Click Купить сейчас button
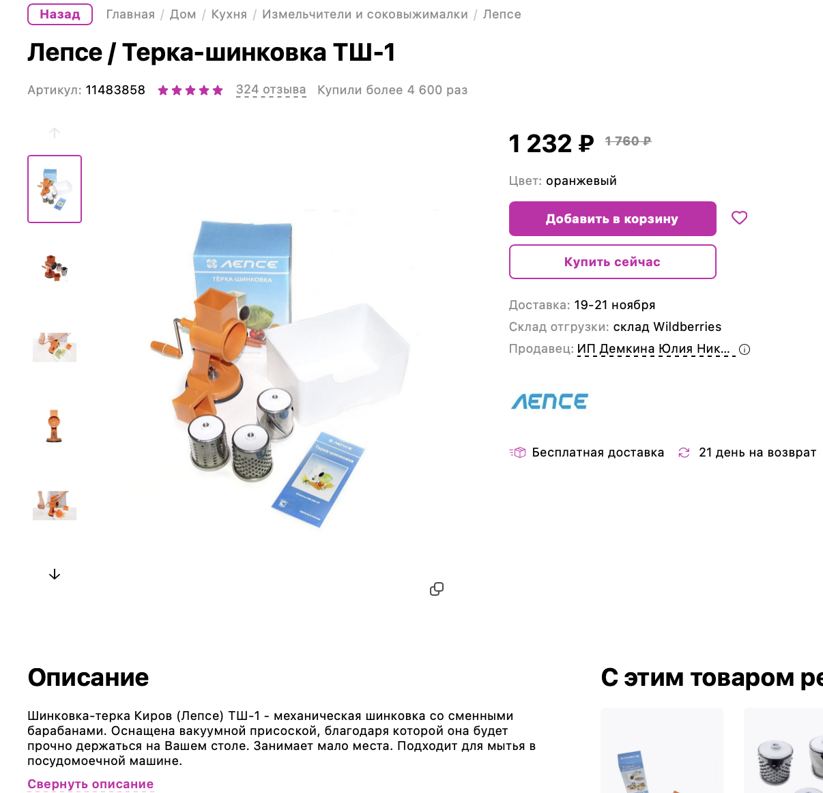 point(613,261)
